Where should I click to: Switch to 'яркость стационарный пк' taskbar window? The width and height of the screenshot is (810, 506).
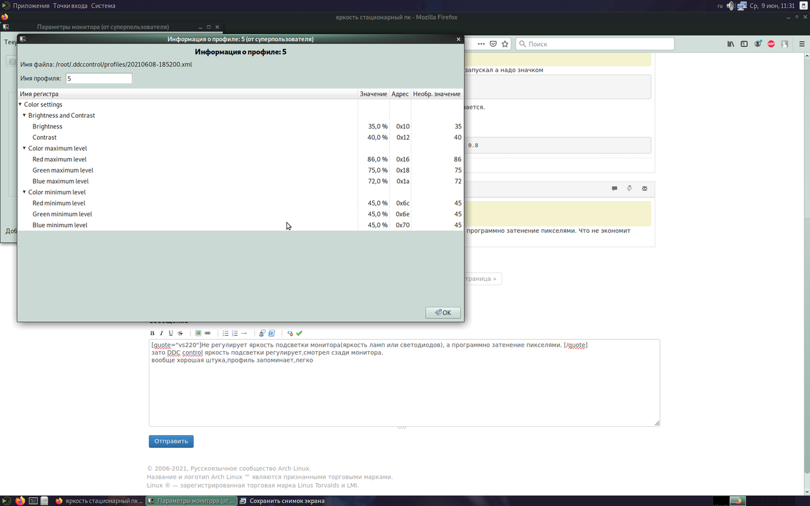(x=99, y=501)
